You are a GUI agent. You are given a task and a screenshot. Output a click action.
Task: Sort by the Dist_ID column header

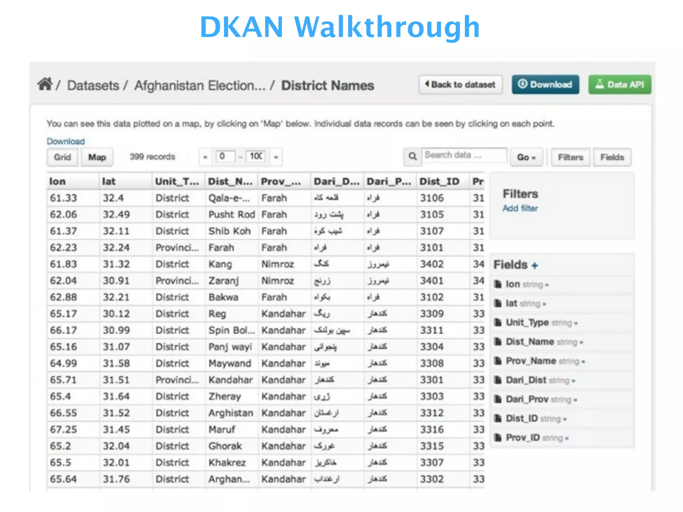pyautogui.click(x=443, y=181)
